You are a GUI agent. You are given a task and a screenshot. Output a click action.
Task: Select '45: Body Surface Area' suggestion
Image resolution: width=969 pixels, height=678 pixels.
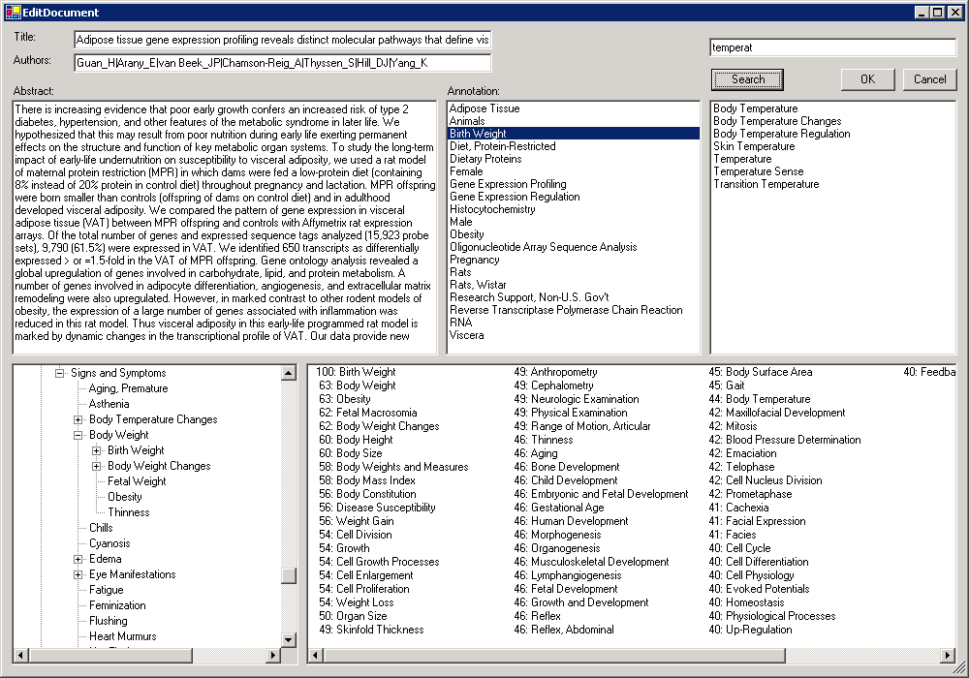pos(760,372)
